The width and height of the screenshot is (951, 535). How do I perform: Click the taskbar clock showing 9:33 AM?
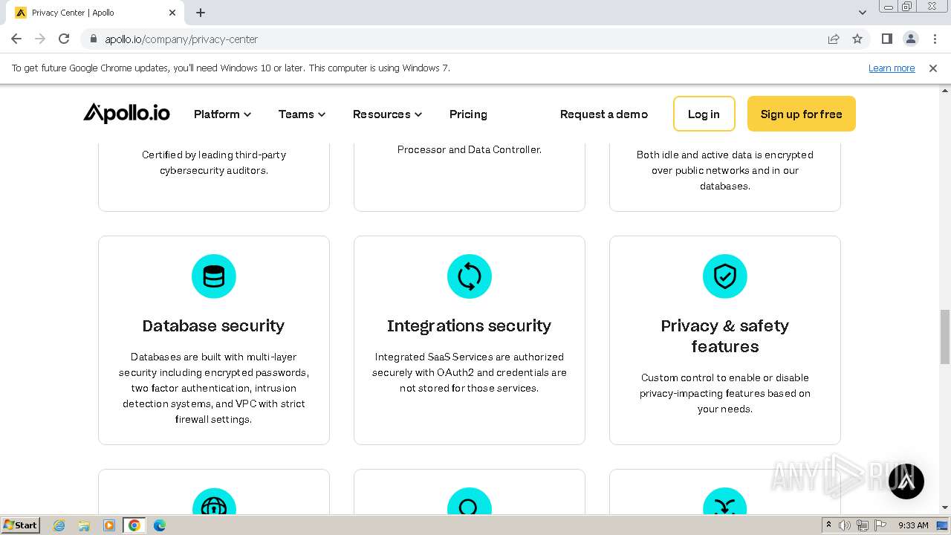(913, 525)
